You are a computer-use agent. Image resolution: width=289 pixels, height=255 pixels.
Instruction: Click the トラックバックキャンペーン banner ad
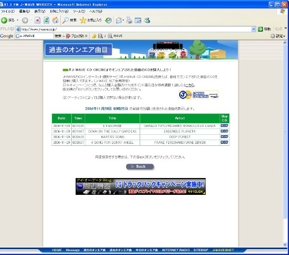[x=140, y=186]
